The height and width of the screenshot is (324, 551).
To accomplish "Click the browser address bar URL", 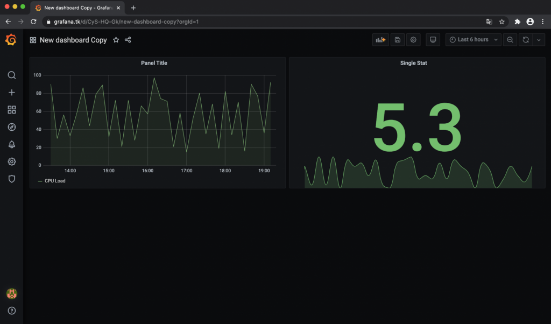I will (126, 22).
